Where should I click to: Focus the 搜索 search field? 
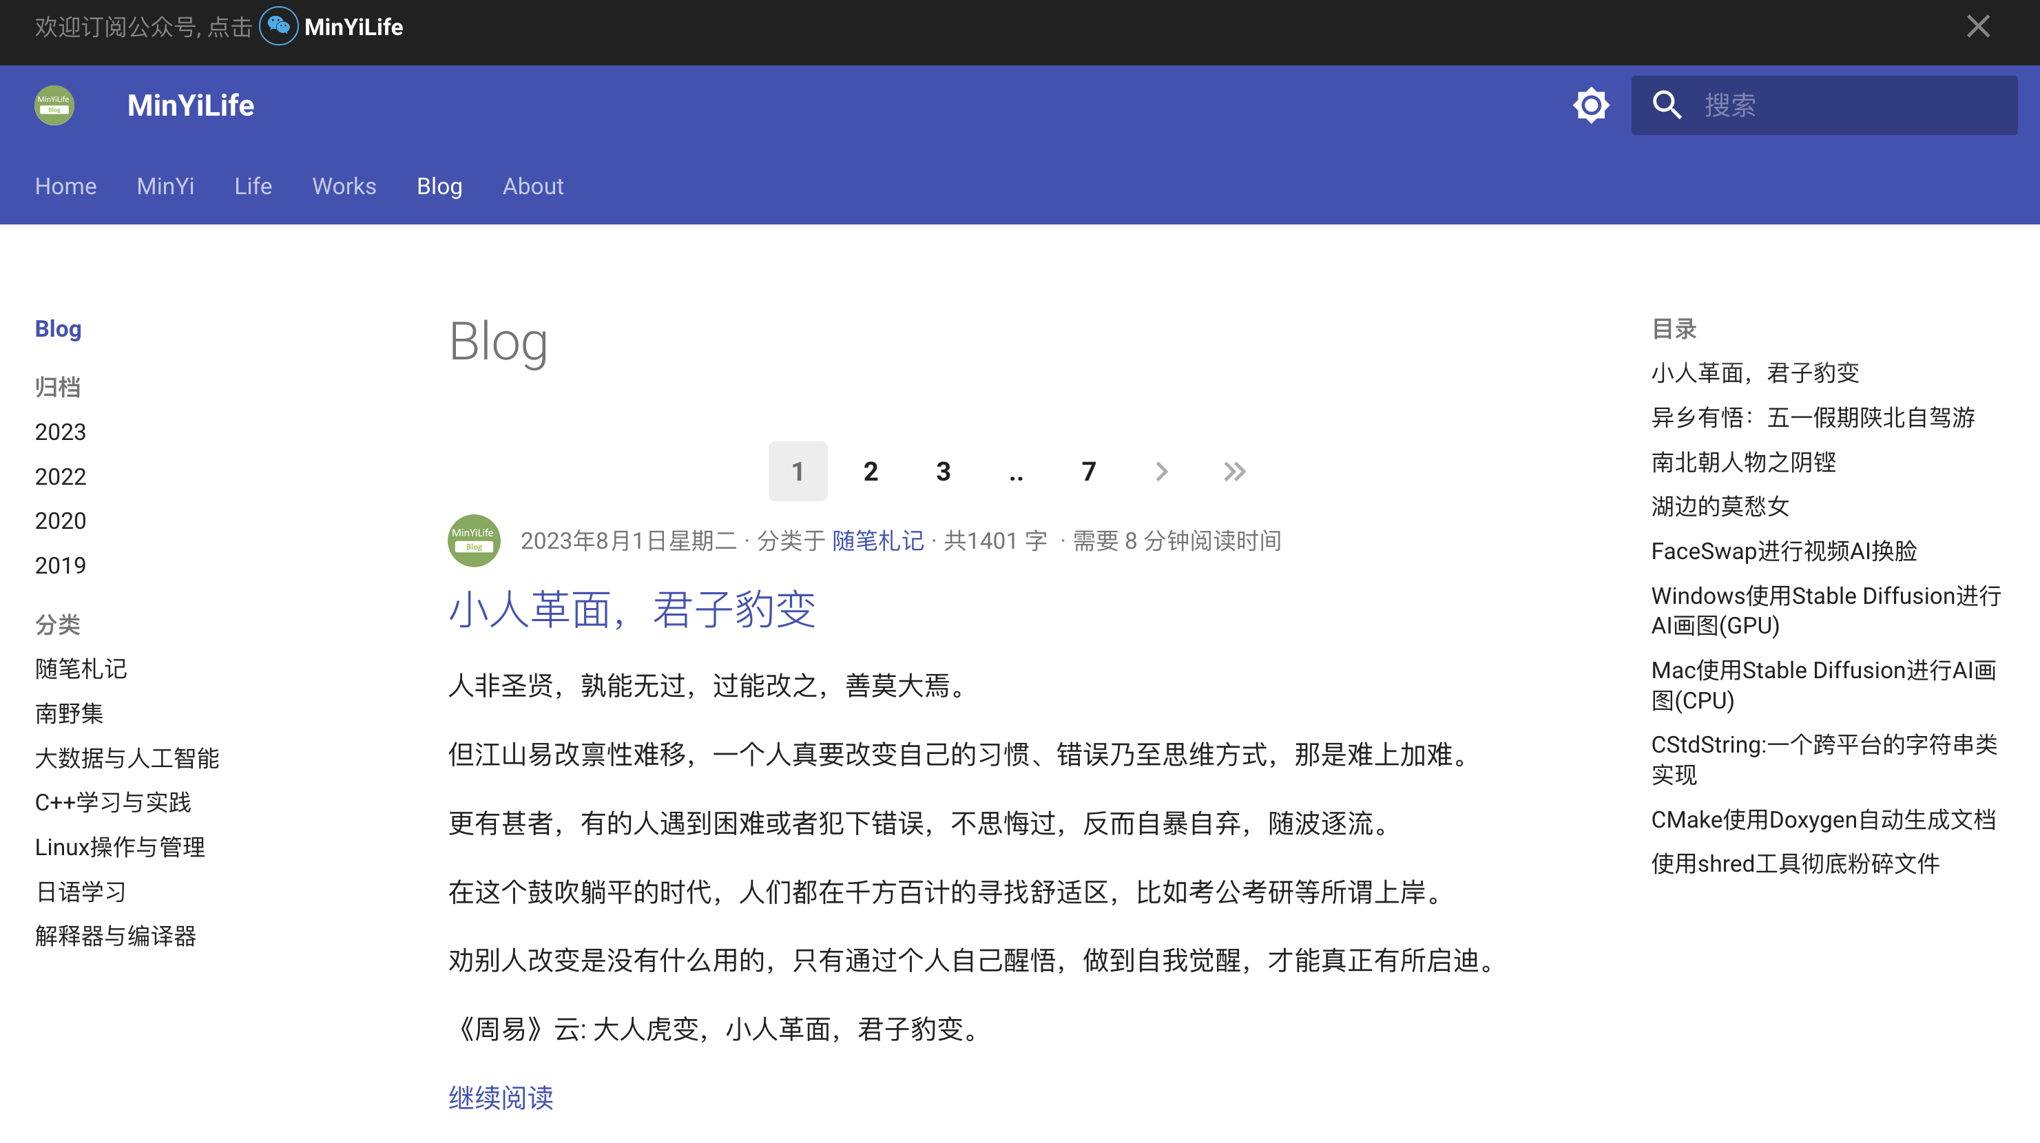(1824, 105)
